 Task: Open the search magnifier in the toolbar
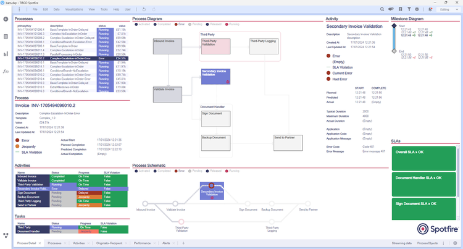382,9
